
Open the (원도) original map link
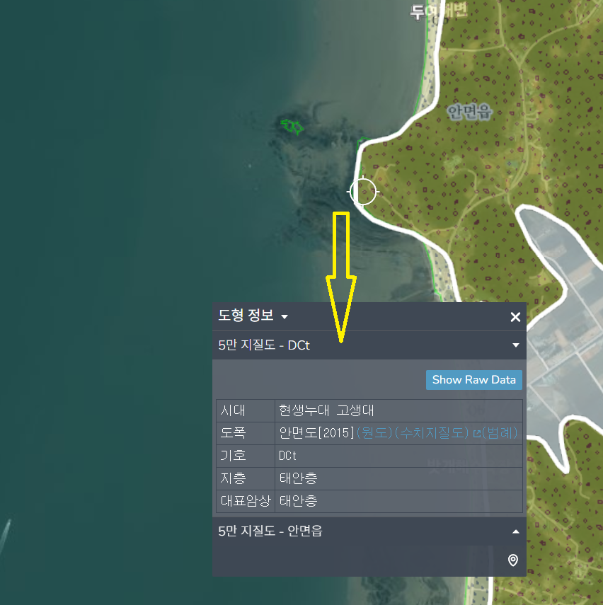[374, 432]
